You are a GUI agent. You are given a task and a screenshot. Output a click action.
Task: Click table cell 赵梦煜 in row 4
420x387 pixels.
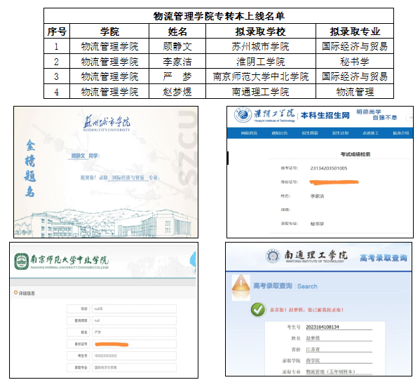click(177, 92)
